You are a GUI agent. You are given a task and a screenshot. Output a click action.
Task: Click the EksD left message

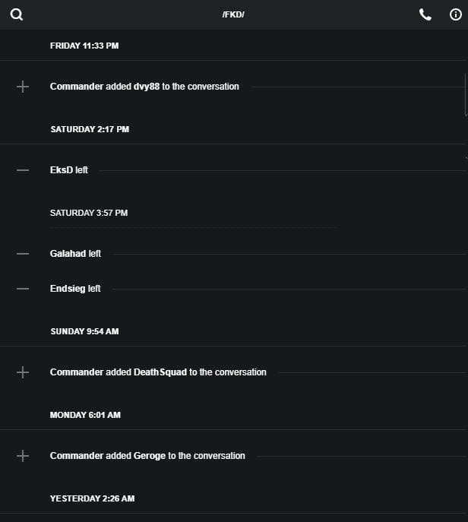click(x=69, y=170)
